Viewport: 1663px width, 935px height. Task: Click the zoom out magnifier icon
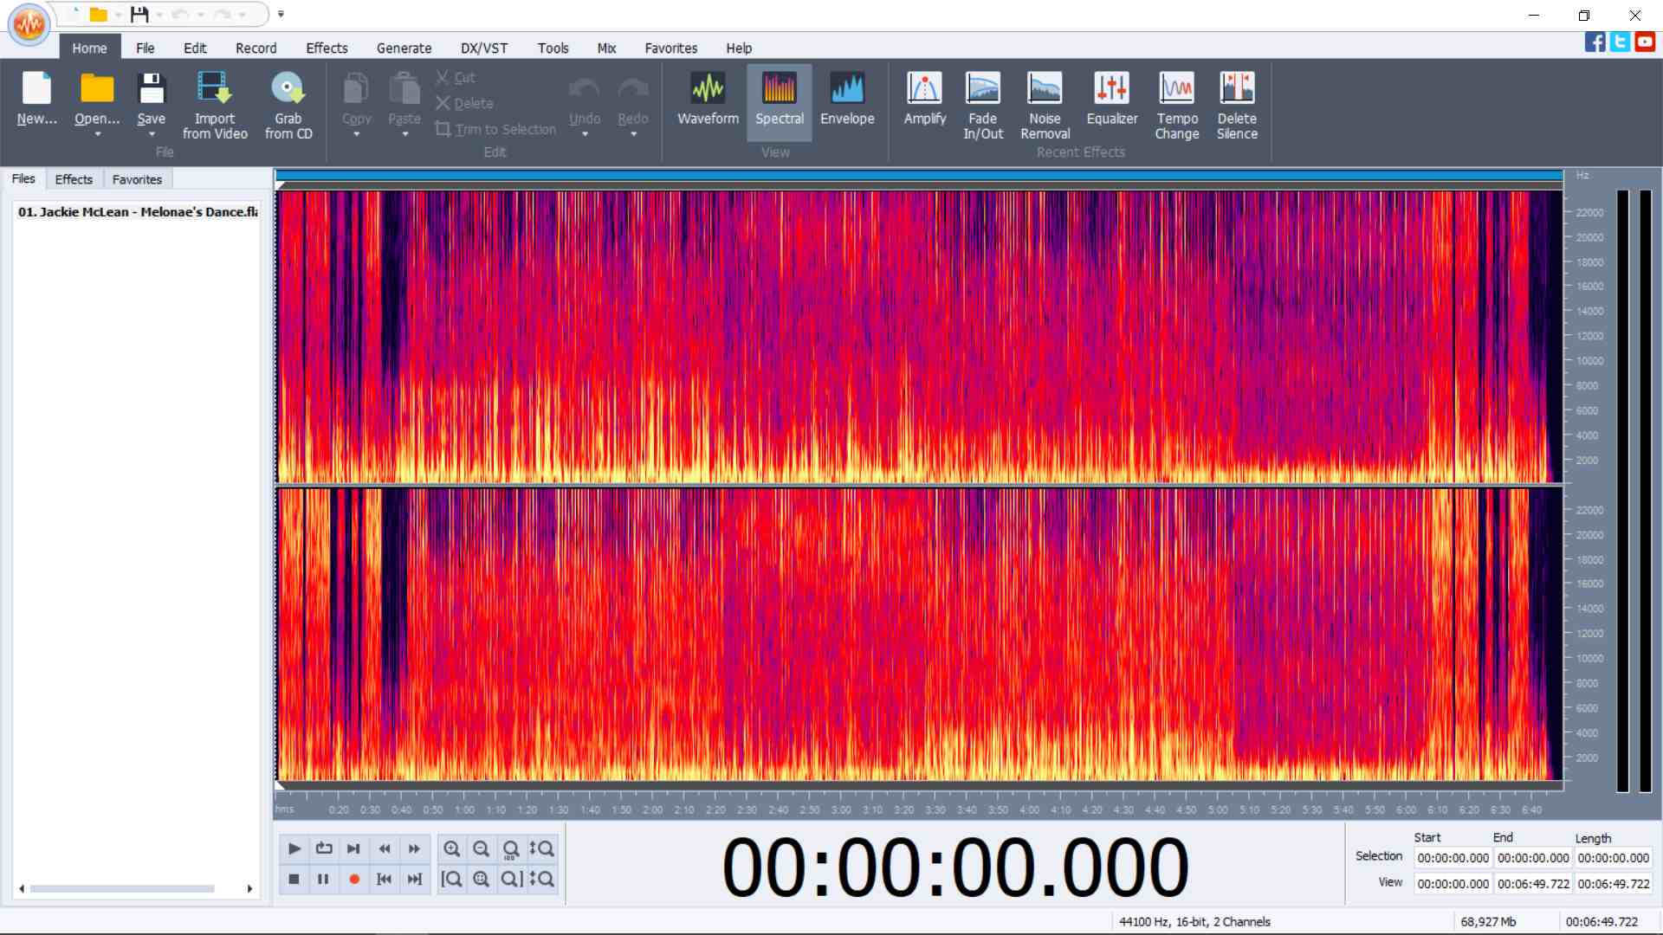(x=482, y=848)
